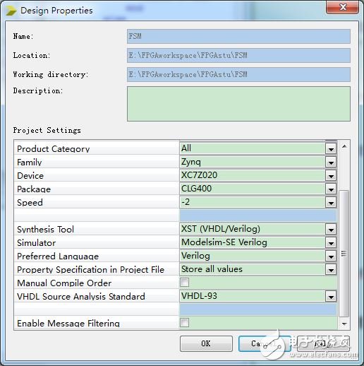Viewport: 364px width, 366px height.
Task: Choose Simulator dropdown showing Modelsim-SE Verilog
Action: 331,243
